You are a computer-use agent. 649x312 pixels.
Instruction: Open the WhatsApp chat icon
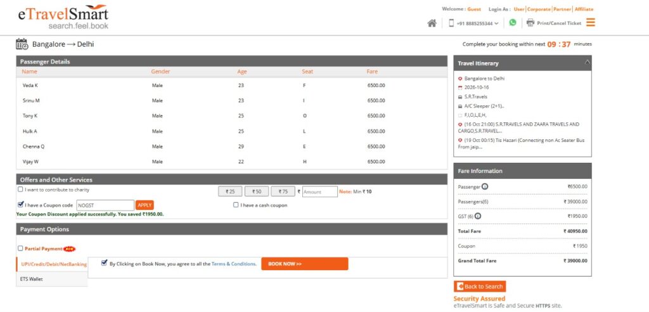tap(513, 23)
